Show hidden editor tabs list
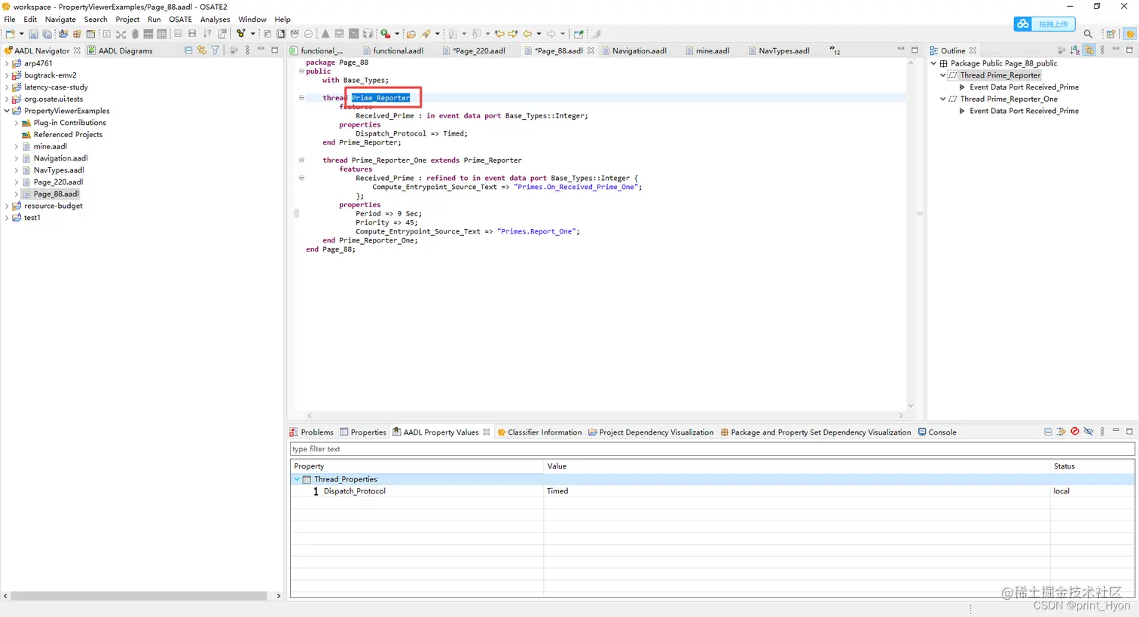 pyautogui.click(x=835, y=50)
